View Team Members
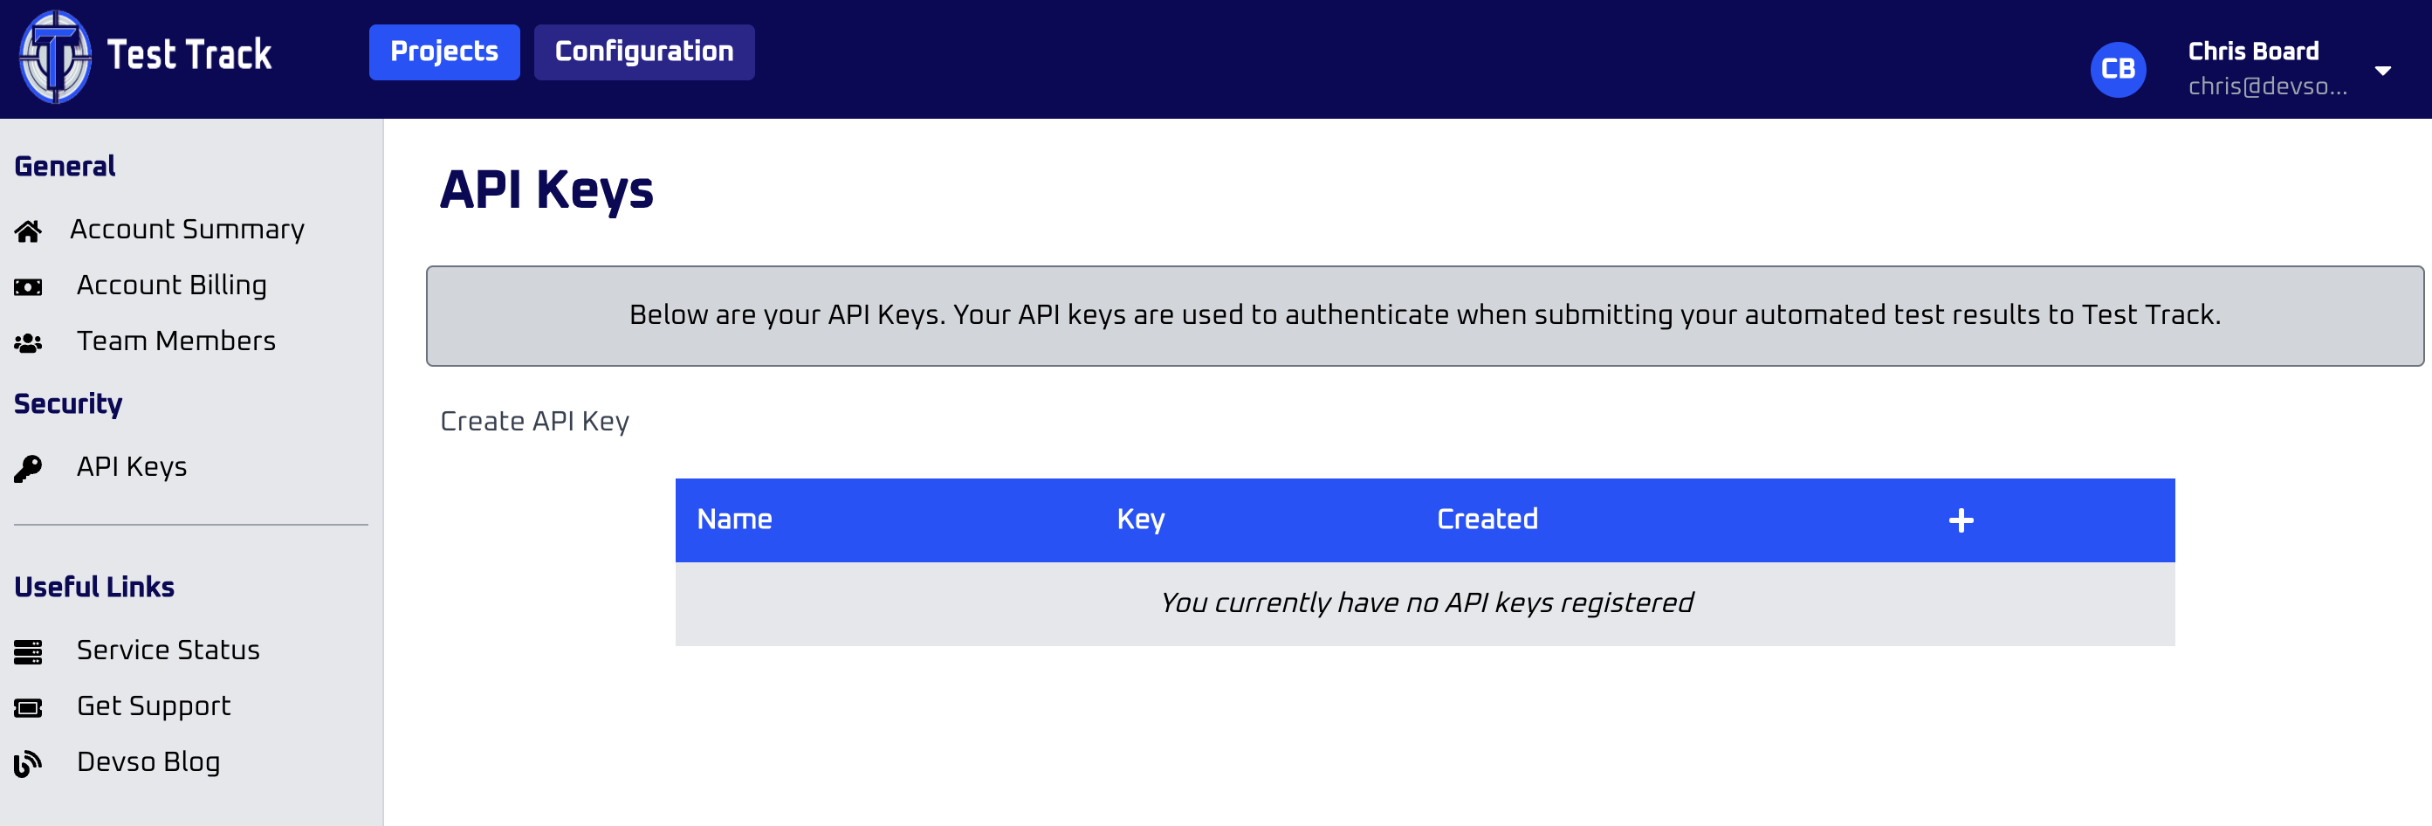This screenshot has height=826, width=2432. [175, 341]
